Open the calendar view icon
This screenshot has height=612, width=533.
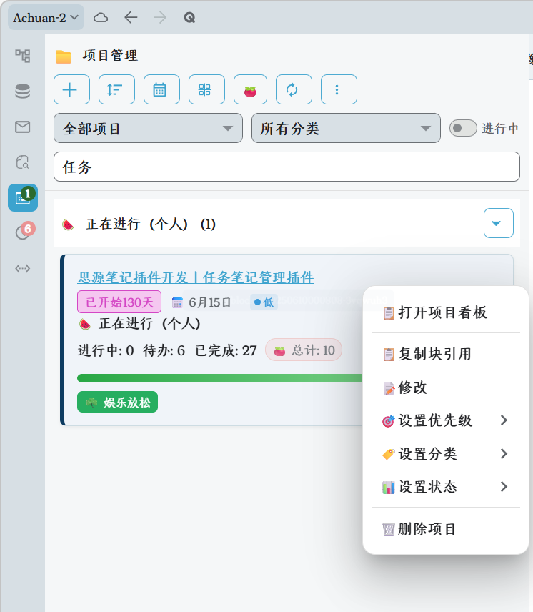click(161, 89)
